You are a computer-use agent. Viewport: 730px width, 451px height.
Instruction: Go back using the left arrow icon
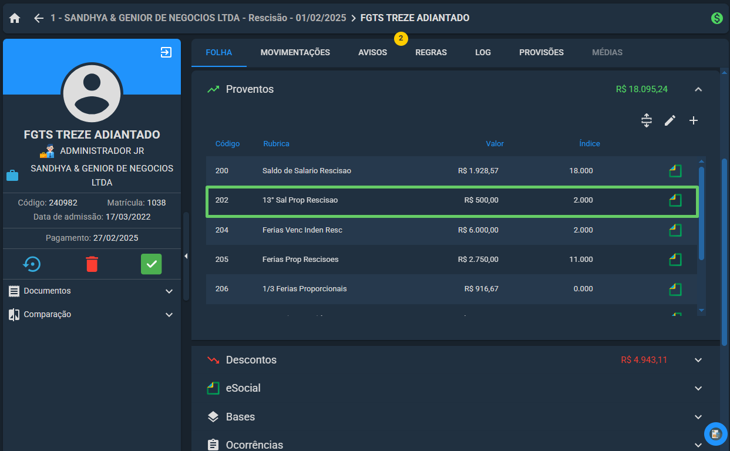point(39,18)
